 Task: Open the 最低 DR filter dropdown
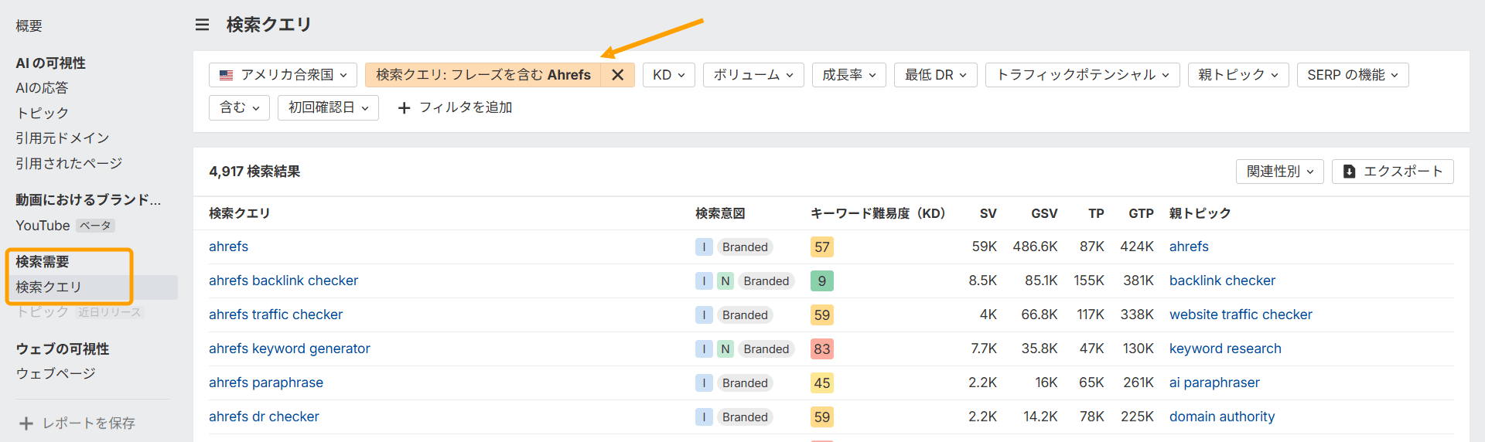(x=936, y=75)
